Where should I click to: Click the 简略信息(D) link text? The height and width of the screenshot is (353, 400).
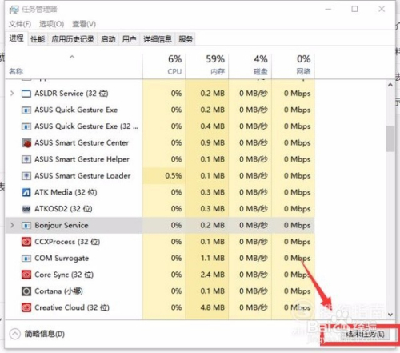click(45, 334)
